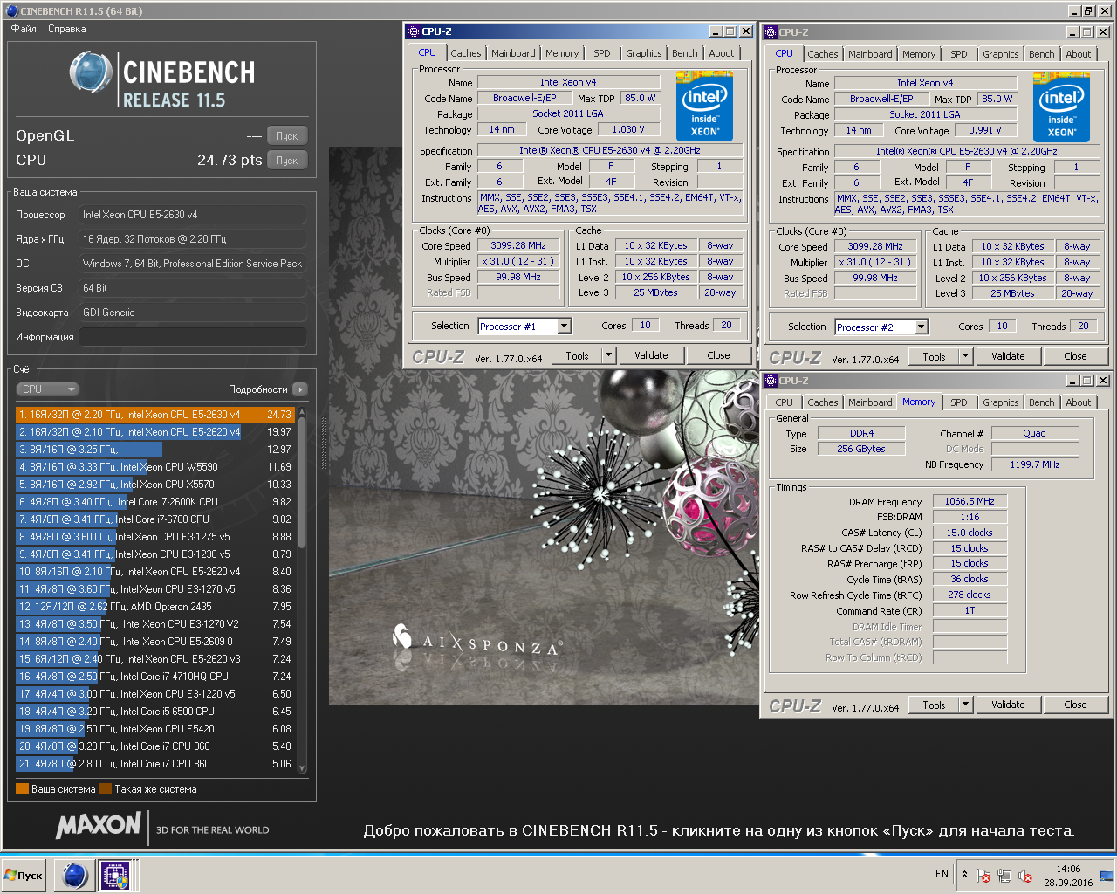1117x894 pixels.
Task: Select rank 21 Core i7 CPU 860 result
Action: coord(155,764)
